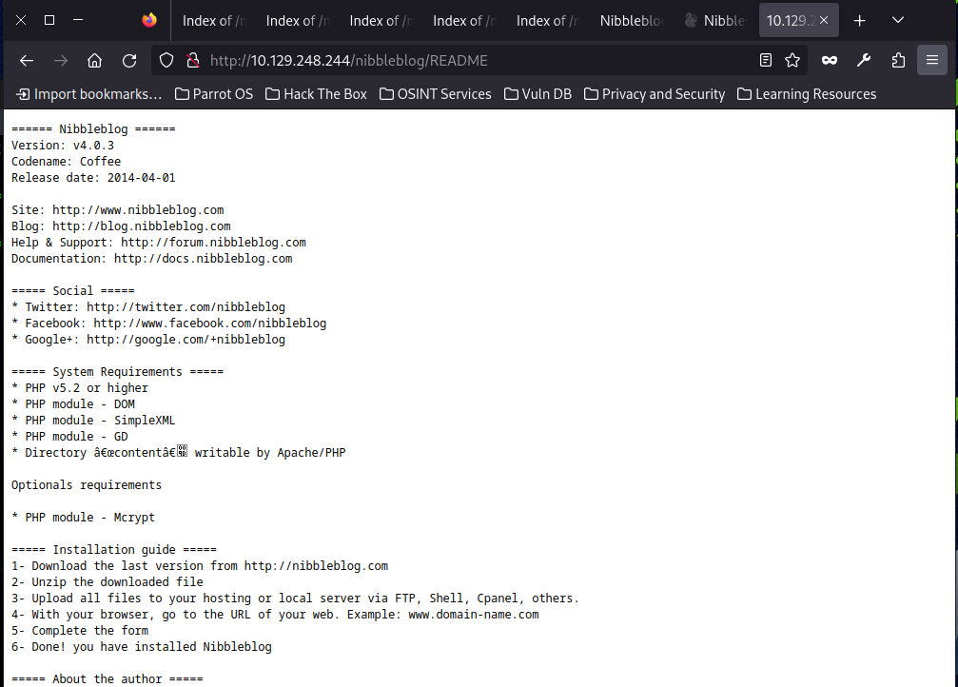
Task: Click the "System Requirements" heading
Action: click(x=117, y=372)
